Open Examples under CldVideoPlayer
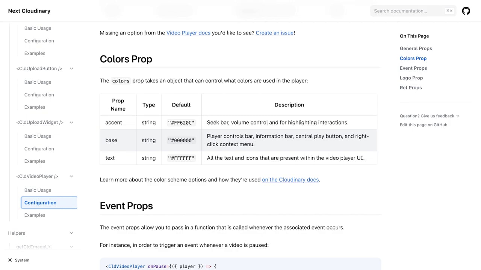481x270 pixels. [x=35, y=215]
